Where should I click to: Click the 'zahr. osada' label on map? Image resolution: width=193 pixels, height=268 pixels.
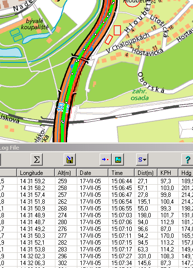(x=140, y=95)
